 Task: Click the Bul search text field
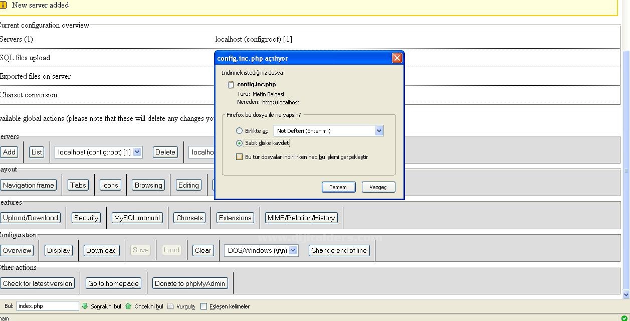pyautogui.click(x=48, y=306)
